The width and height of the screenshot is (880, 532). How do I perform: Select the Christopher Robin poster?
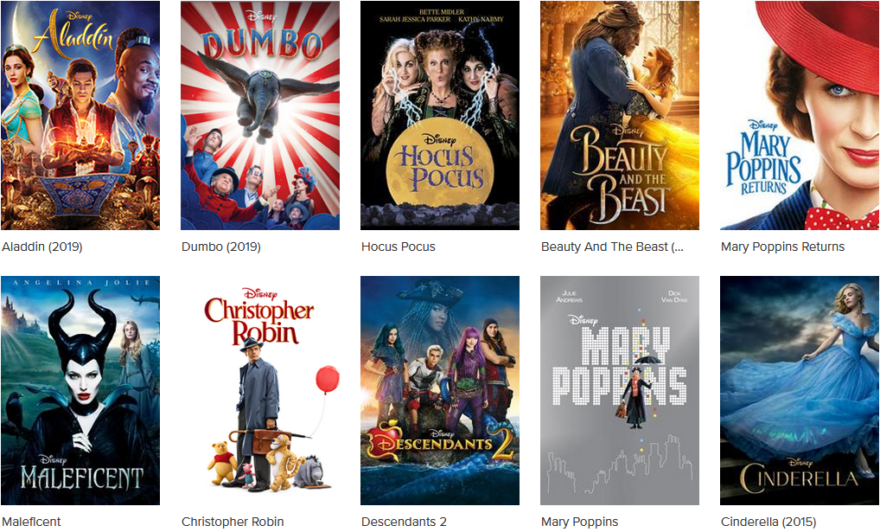click(260, 390)
